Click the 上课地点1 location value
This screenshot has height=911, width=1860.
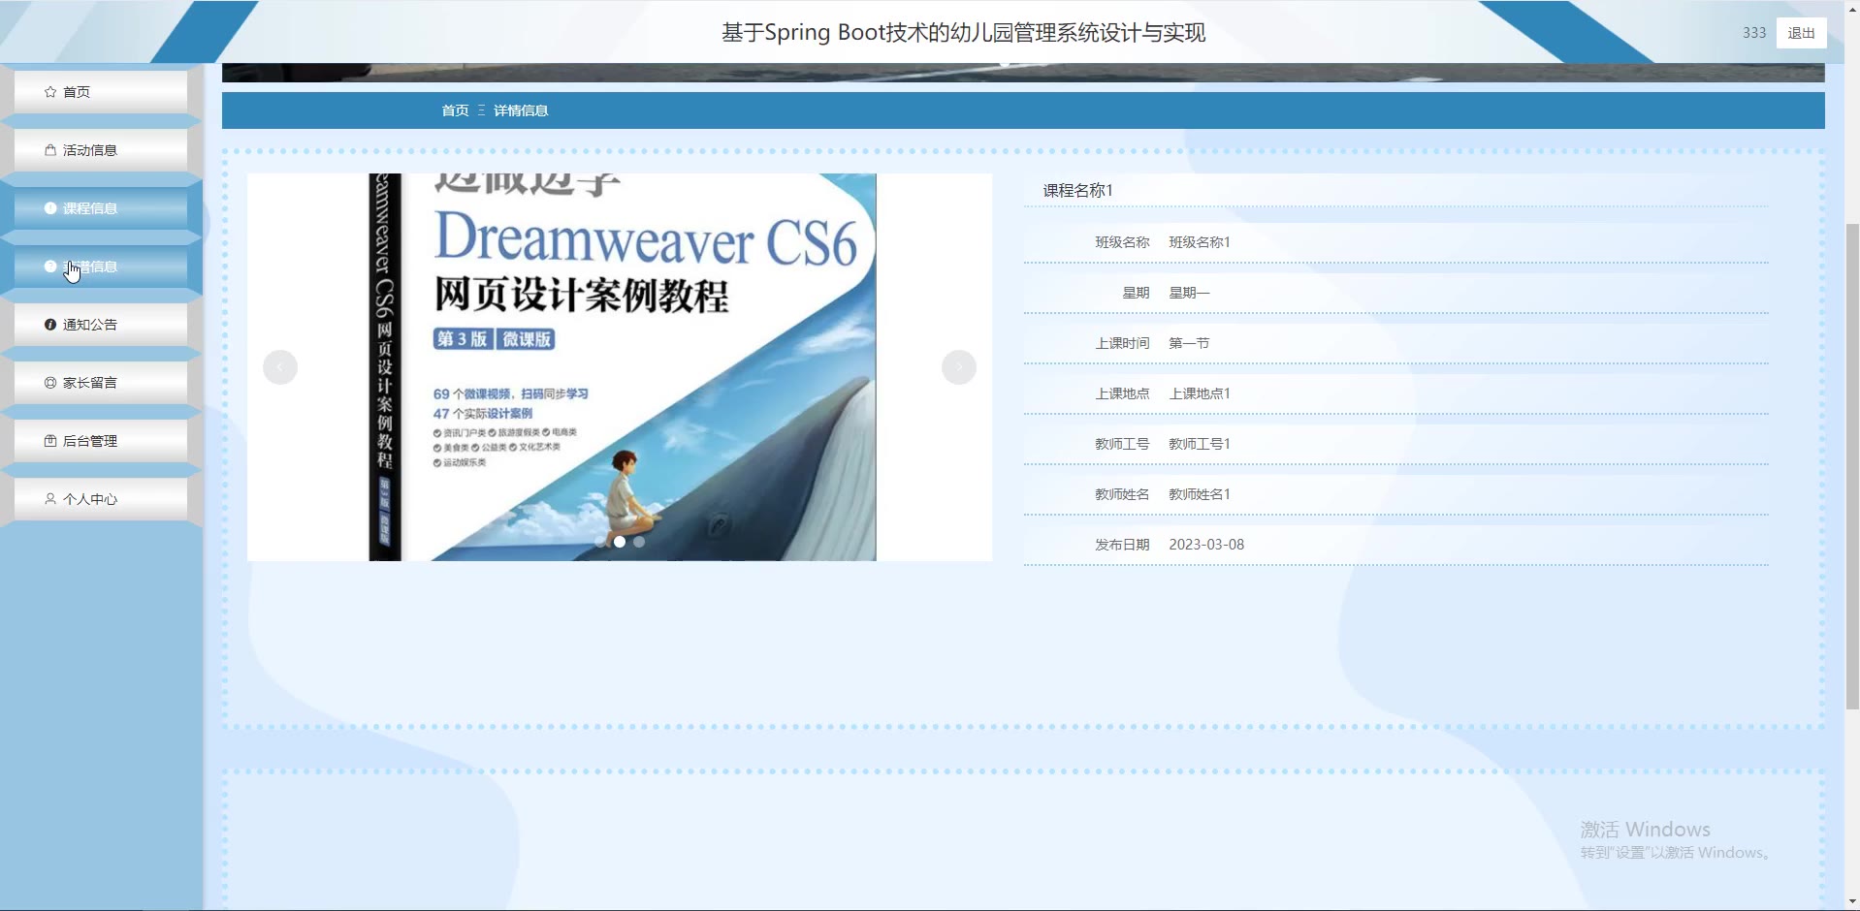[x=1200, y=393]
